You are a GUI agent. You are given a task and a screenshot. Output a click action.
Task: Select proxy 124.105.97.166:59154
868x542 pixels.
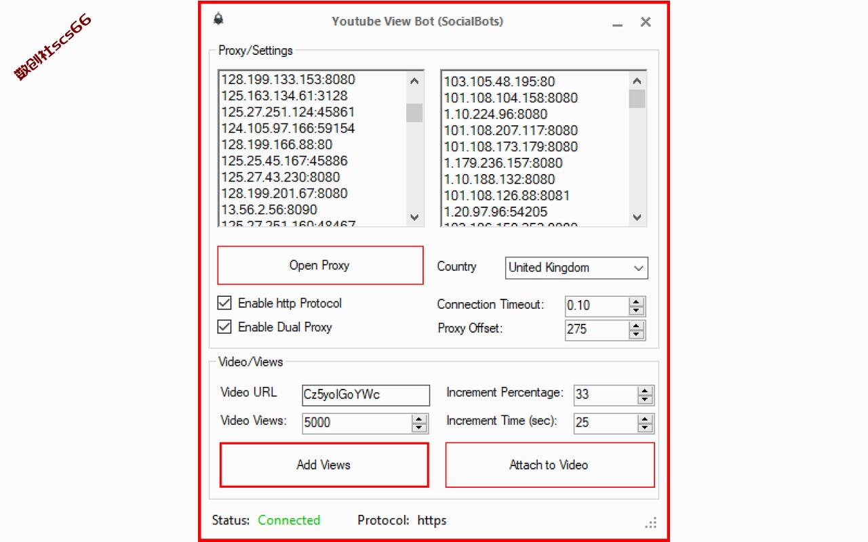(288, 128)
